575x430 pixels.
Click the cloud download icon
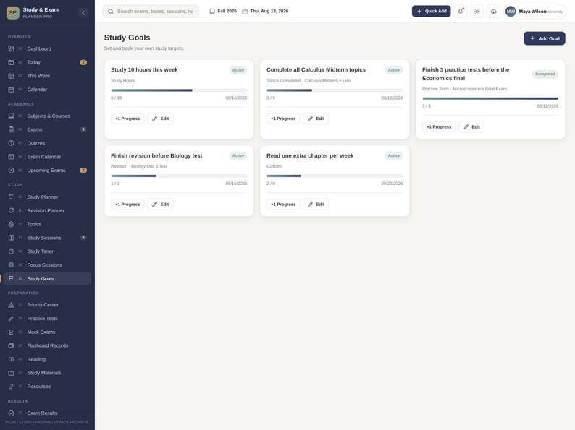[x=494, y=12]
